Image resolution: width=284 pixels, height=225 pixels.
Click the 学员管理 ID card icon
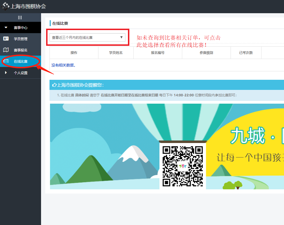6,39
